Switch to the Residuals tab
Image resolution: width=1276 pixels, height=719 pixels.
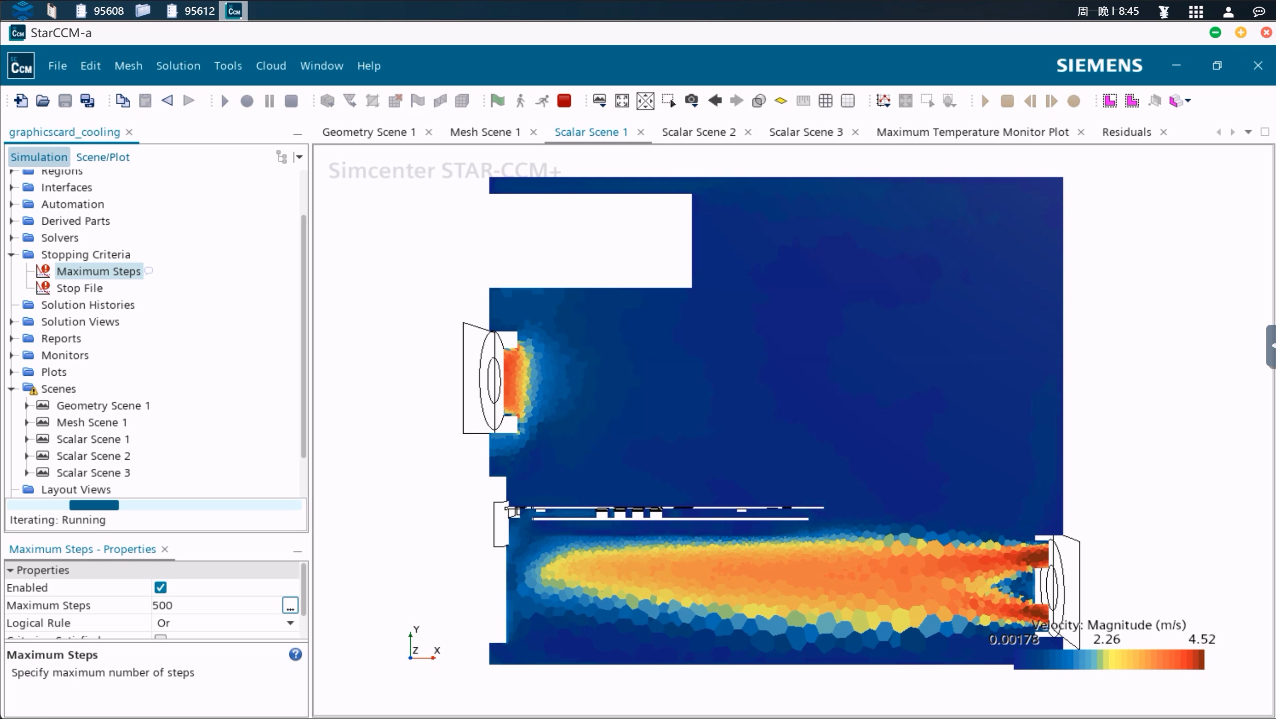click(1127, 132)
